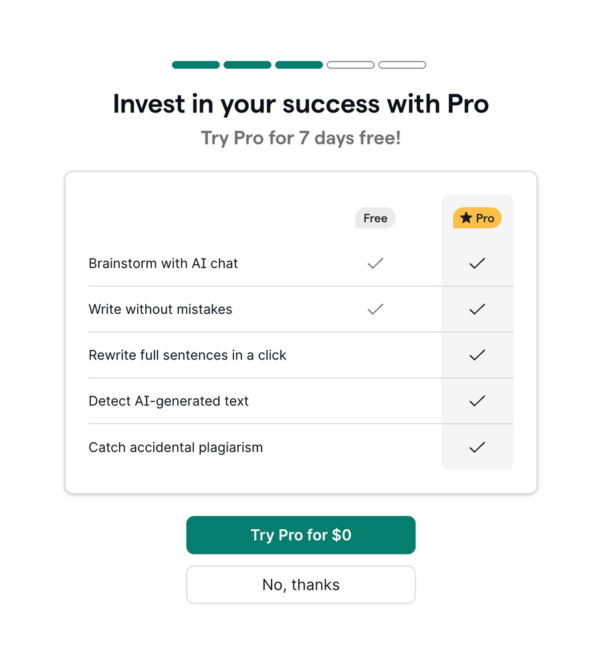
Task: Click the checkmark for Rewrite full sentences
Action: coord(477,355)
